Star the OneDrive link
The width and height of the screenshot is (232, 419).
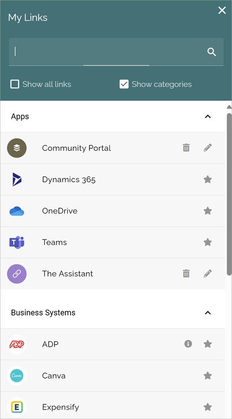click(x=208, y=211)
